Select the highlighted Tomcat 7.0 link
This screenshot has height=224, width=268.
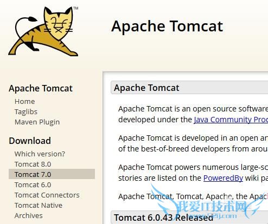52,174
